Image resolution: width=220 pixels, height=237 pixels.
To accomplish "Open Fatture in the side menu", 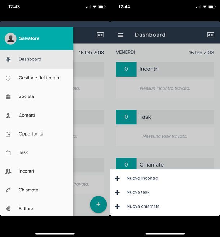I will (36, 209).
